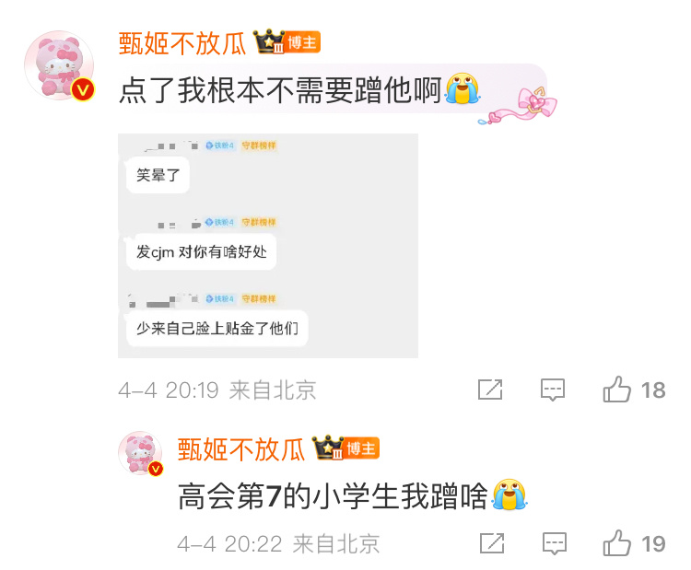Click the reply text 高会第7的小学生我蹭啥

coord(334,496)
